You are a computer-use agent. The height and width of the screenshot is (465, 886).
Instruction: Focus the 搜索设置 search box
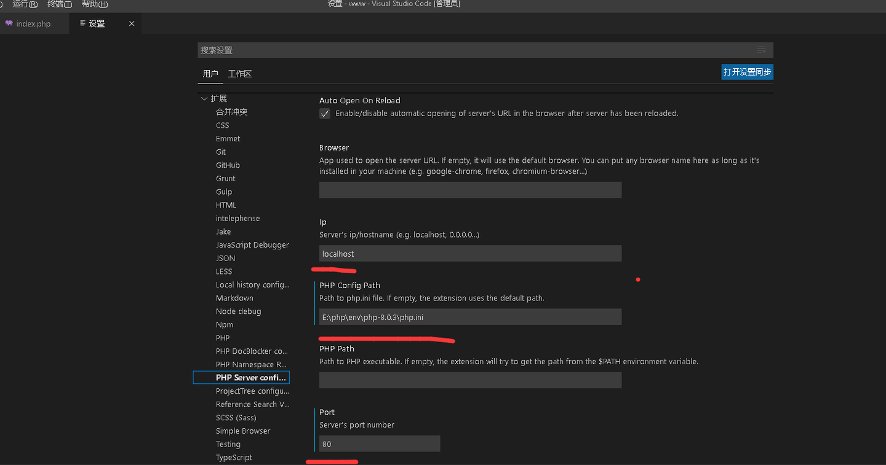pos(474,50)
